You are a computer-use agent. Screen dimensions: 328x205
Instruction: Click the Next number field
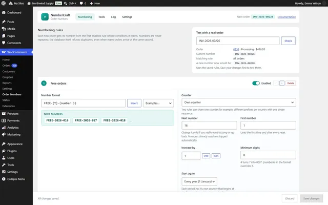point(209,125)
